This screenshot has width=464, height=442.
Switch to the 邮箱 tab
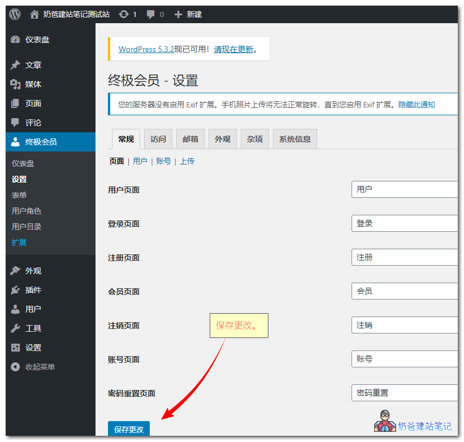click(190, 139)
